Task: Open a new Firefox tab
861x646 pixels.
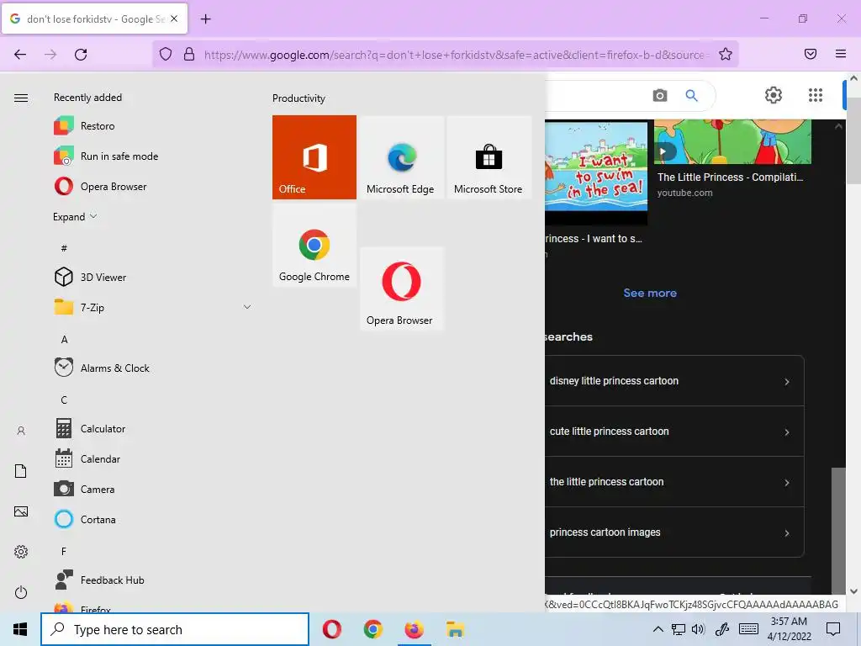Action: [x=205, y=19]
